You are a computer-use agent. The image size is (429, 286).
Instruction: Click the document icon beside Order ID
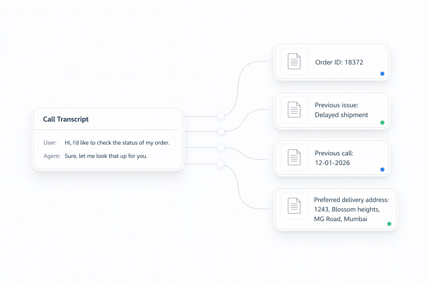click(x=294, y=61)
